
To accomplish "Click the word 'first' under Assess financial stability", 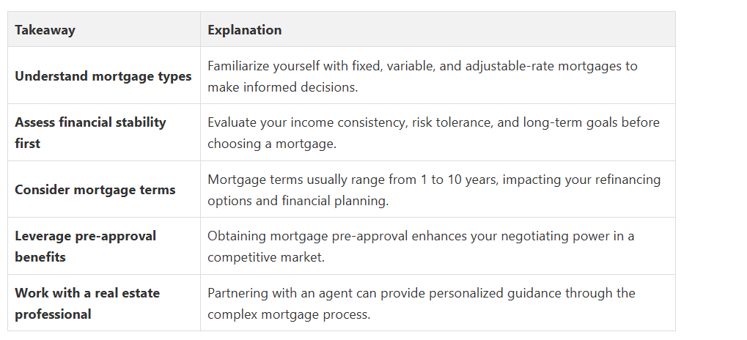I will [27, 144].
